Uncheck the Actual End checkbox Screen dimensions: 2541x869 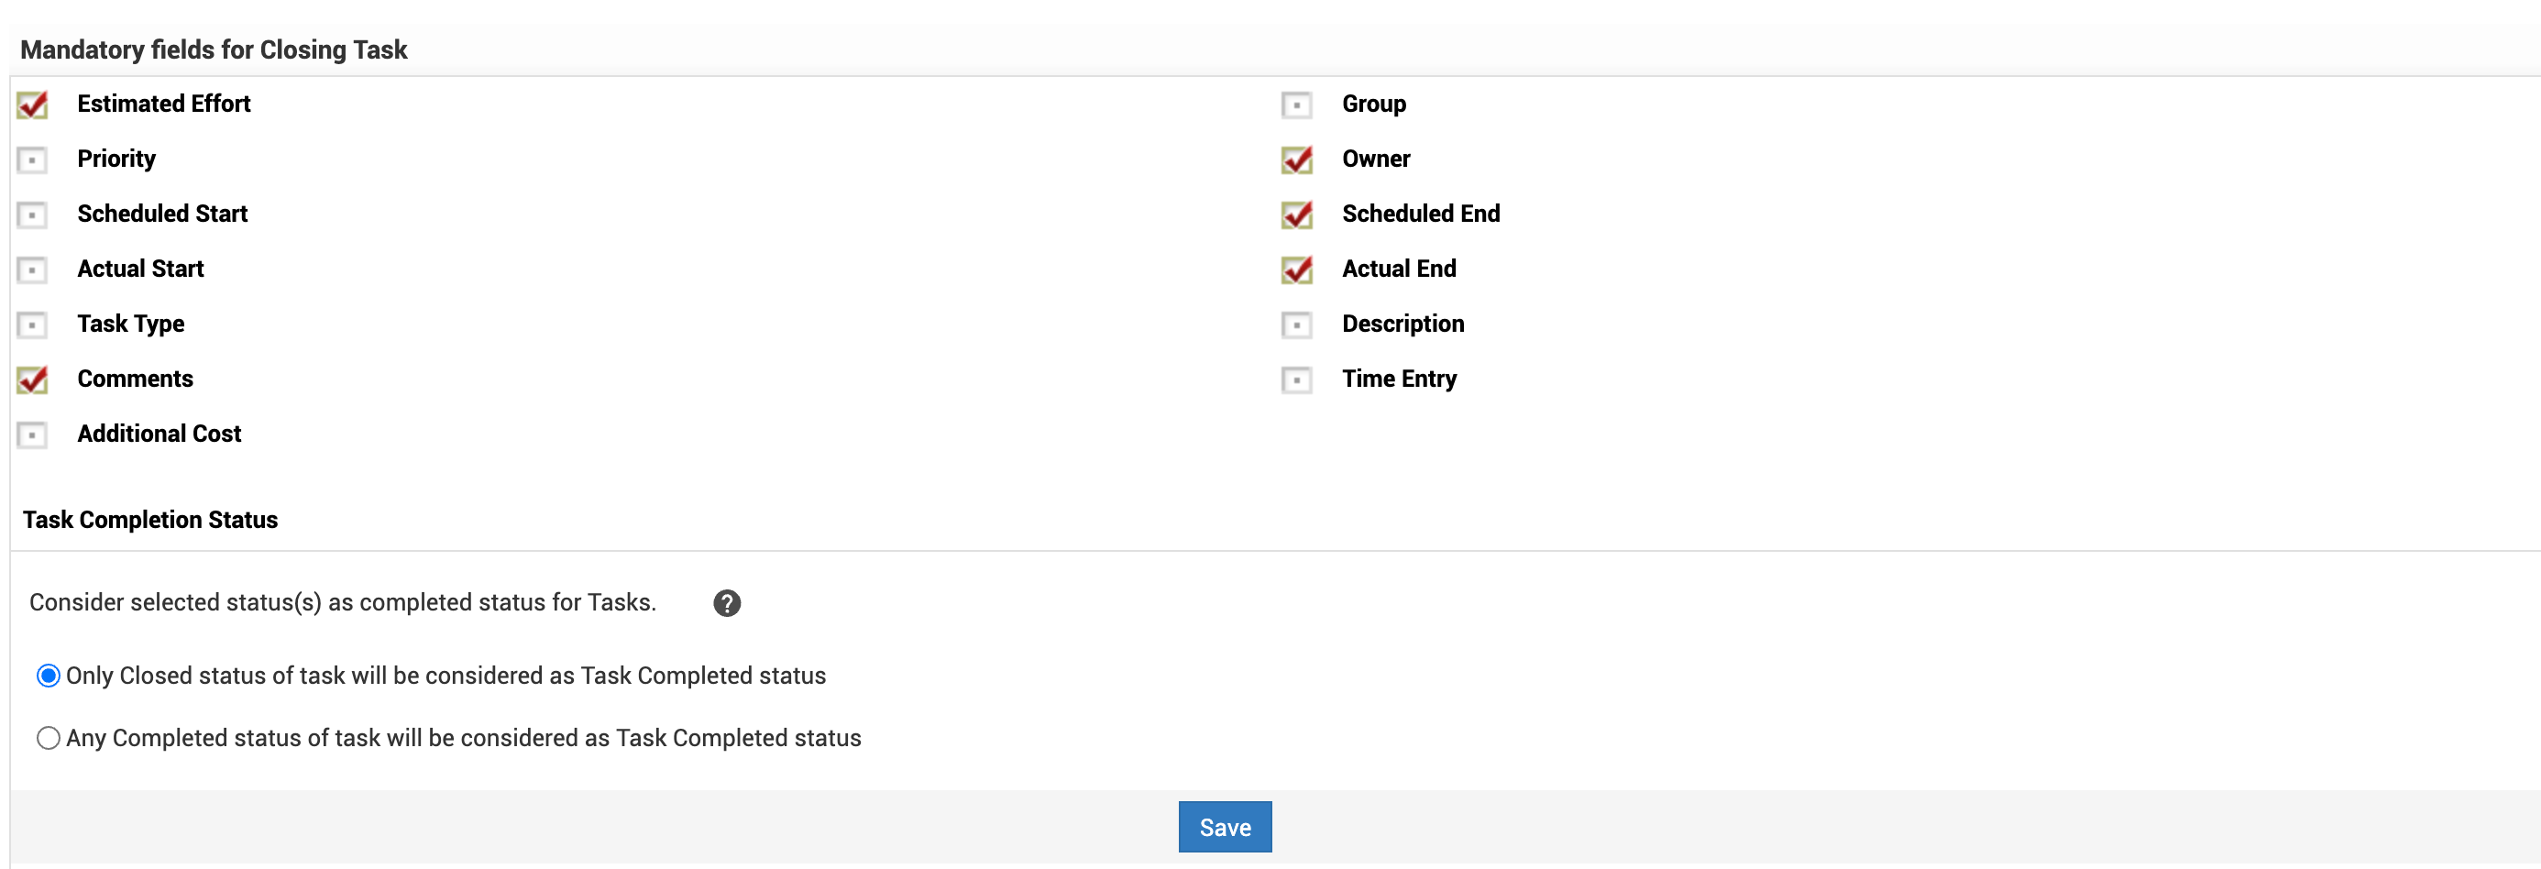coord(1296,269)
